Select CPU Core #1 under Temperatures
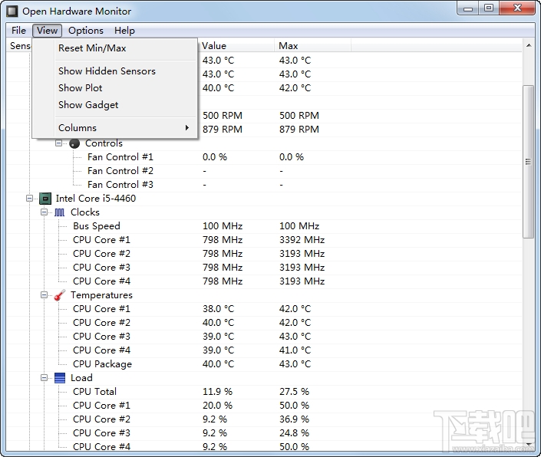541x457 pixels. (264, 309)
